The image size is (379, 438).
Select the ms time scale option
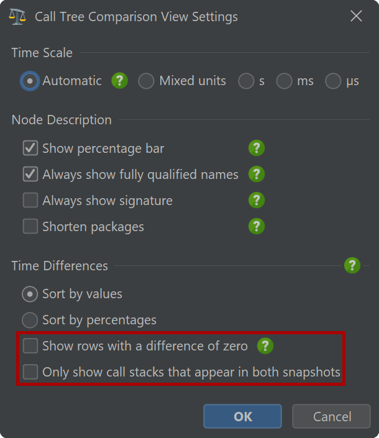(x=284, y=81)
